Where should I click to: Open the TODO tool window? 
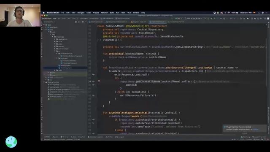47,137
